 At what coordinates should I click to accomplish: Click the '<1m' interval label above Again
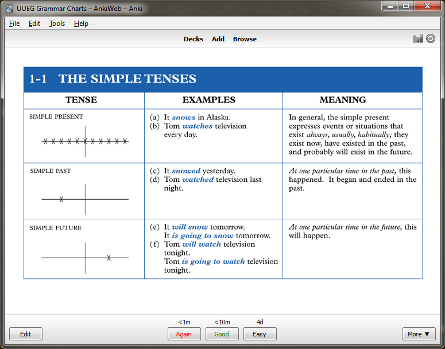(x=184, y=323)
